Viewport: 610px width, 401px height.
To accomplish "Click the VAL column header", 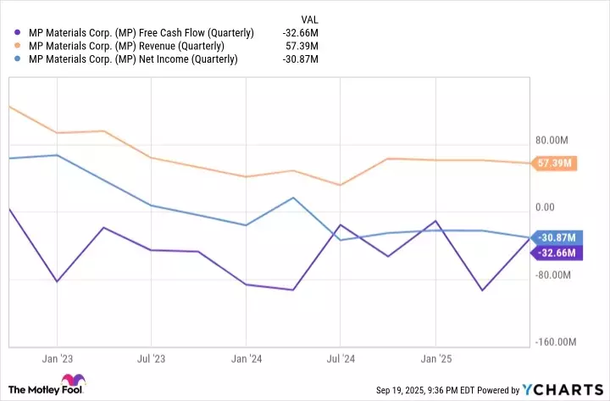I will (x=310, y=19).
